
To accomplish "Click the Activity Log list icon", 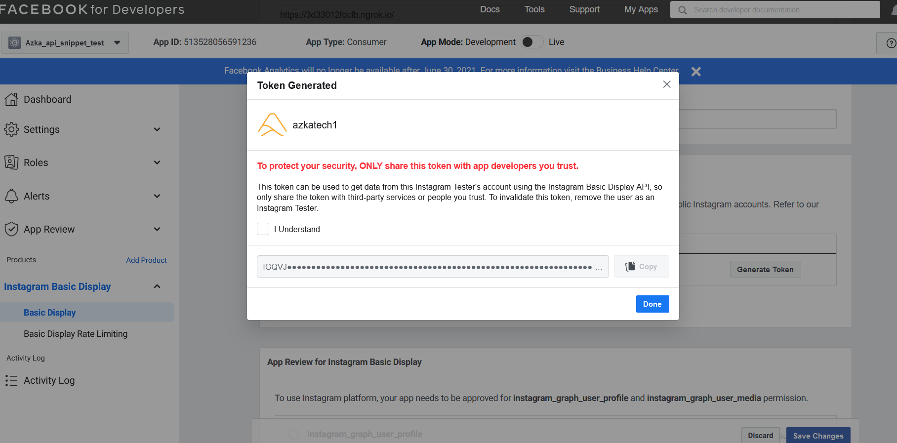I will click(11, 380).
